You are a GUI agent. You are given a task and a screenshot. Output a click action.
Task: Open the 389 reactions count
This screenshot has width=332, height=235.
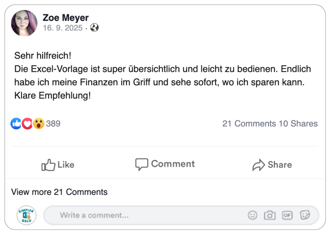coord(53,124)
